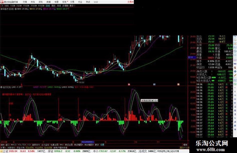Switch chart to 15分钟 period
Screen dimensions: 237x153
pos(26,6)
